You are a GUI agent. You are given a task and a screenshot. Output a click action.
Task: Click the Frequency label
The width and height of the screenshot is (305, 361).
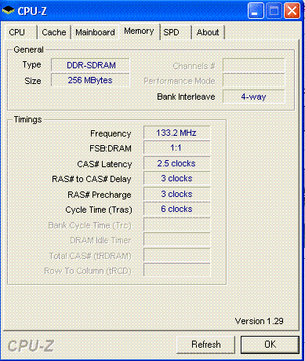(x=111, y=133)
